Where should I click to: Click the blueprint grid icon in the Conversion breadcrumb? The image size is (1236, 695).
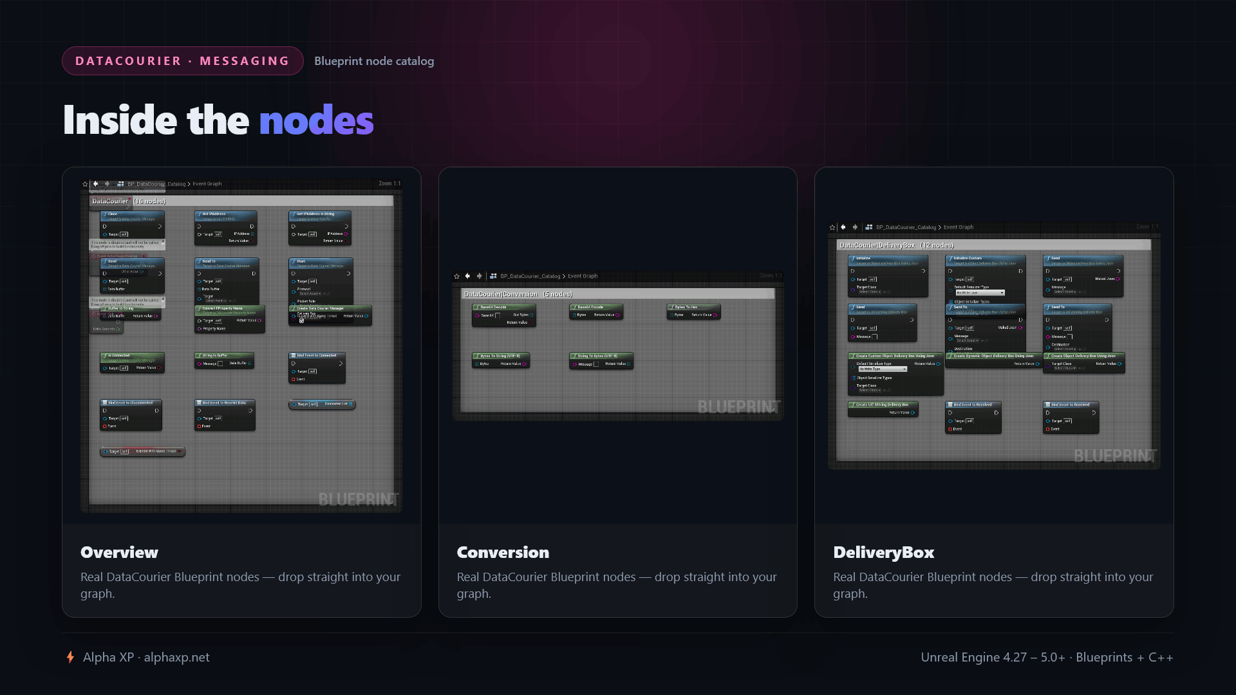[x=493, y=276]
